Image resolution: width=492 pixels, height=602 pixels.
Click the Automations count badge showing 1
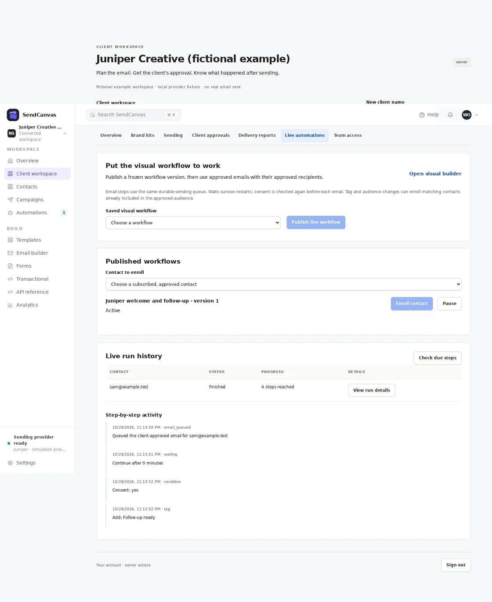64,213
